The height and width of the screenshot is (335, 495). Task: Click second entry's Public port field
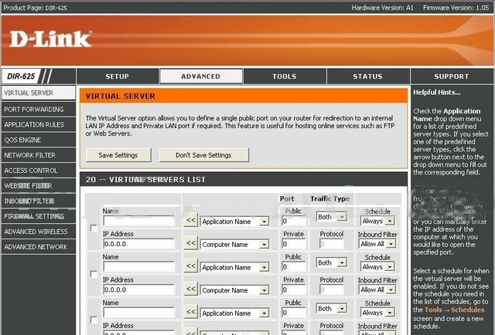tap(294, 267)
